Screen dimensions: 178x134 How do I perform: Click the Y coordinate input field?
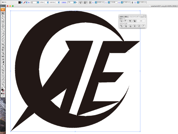point(114,3)
